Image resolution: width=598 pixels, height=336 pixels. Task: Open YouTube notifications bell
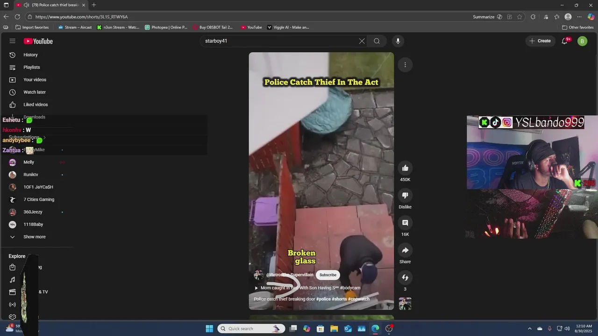click(x=565, y=41)
